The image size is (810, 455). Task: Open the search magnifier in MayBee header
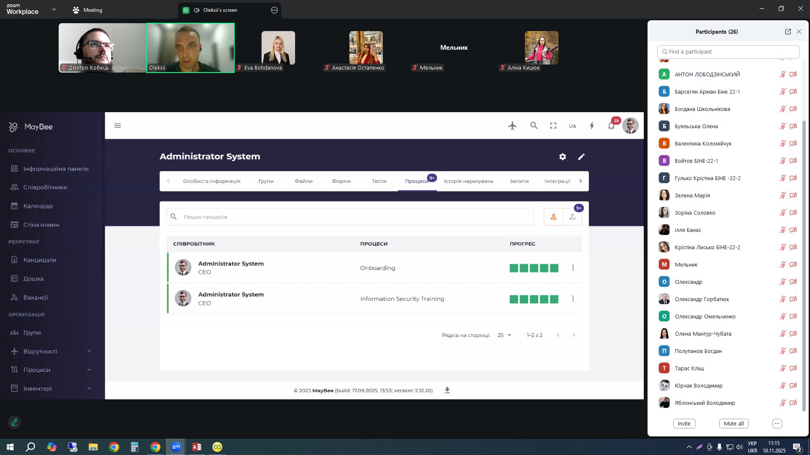[534, 126]
